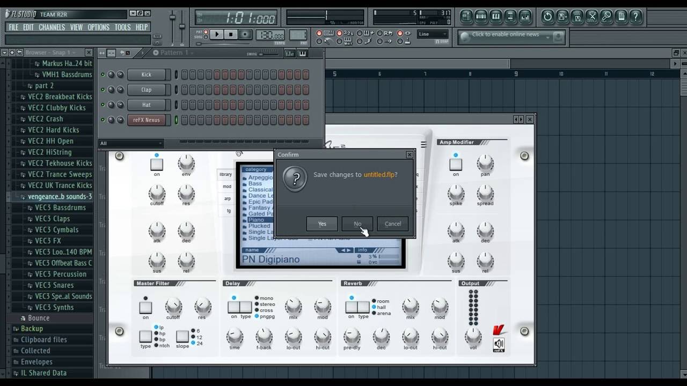Mute the reFX Nexus channel light
This screenshot has width=687, height=386.
coord(103,120)
